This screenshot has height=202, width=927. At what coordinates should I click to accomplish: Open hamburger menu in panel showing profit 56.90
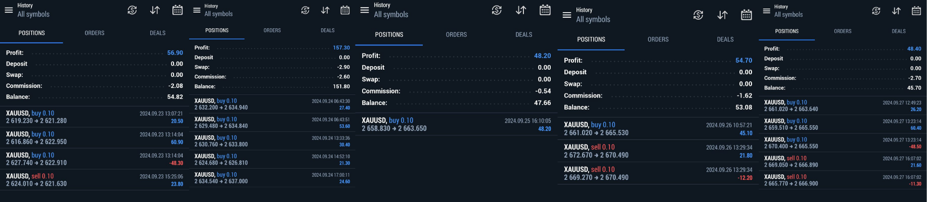9,10
